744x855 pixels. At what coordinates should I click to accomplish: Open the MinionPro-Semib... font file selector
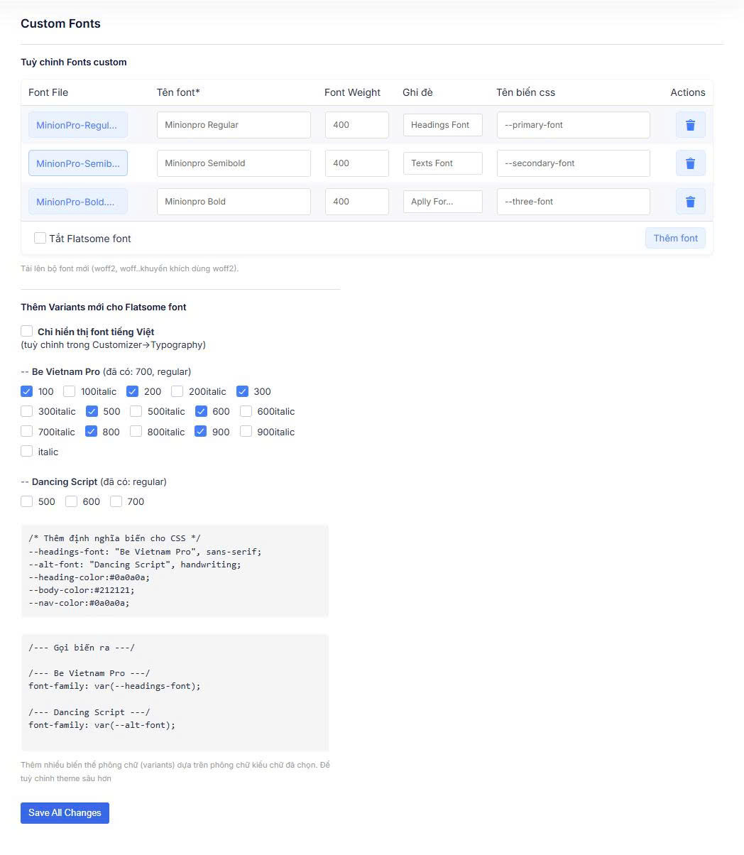(x=78, y=163)
